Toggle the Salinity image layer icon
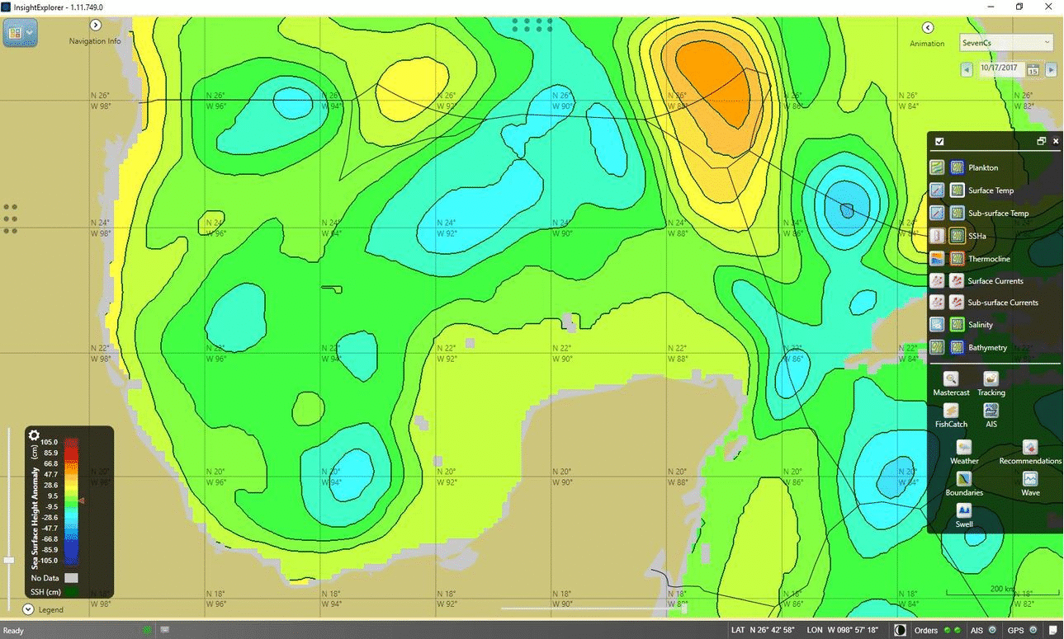The width and height of the screenshot is (1064, 639). click(x=938, y=325)
